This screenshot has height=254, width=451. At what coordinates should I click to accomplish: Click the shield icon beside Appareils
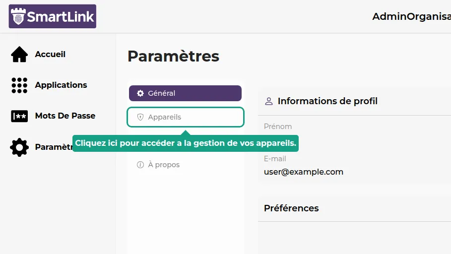[140, 117]
